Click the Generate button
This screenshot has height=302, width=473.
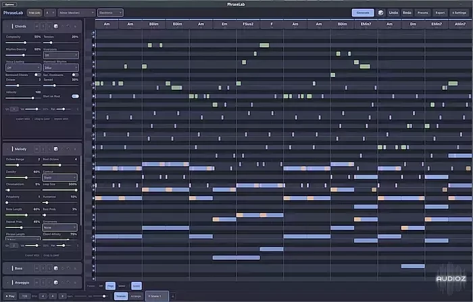pos(363,13)
